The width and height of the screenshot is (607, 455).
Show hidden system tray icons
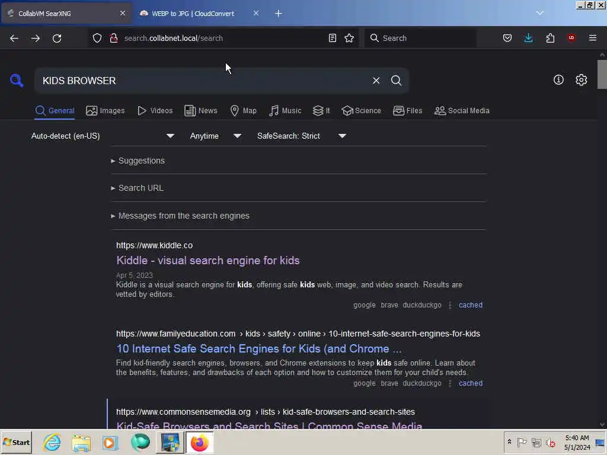click(509, 442)
